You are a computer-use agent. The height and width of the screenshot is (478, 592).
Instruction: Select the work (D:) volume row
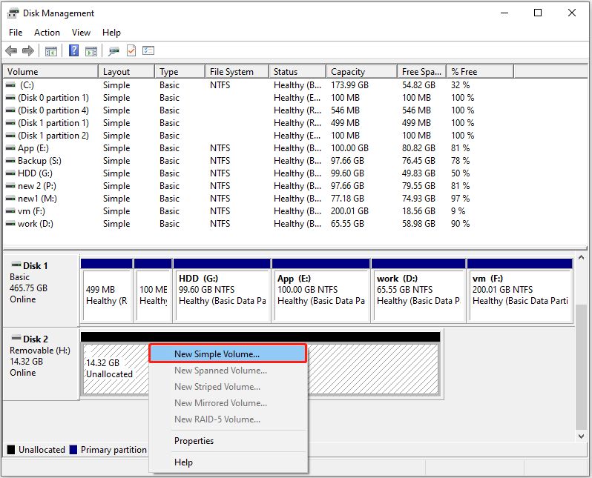point(260,224)
